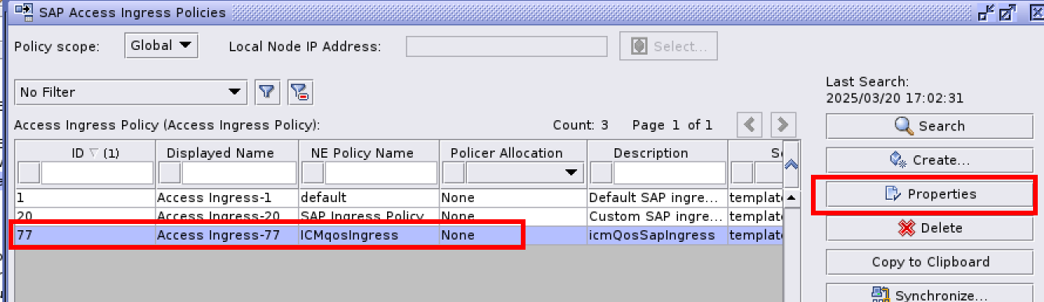Click the window icon in title bar
Image resolution: width=1044 pixels, height=302 pixels.
point(23,12)
